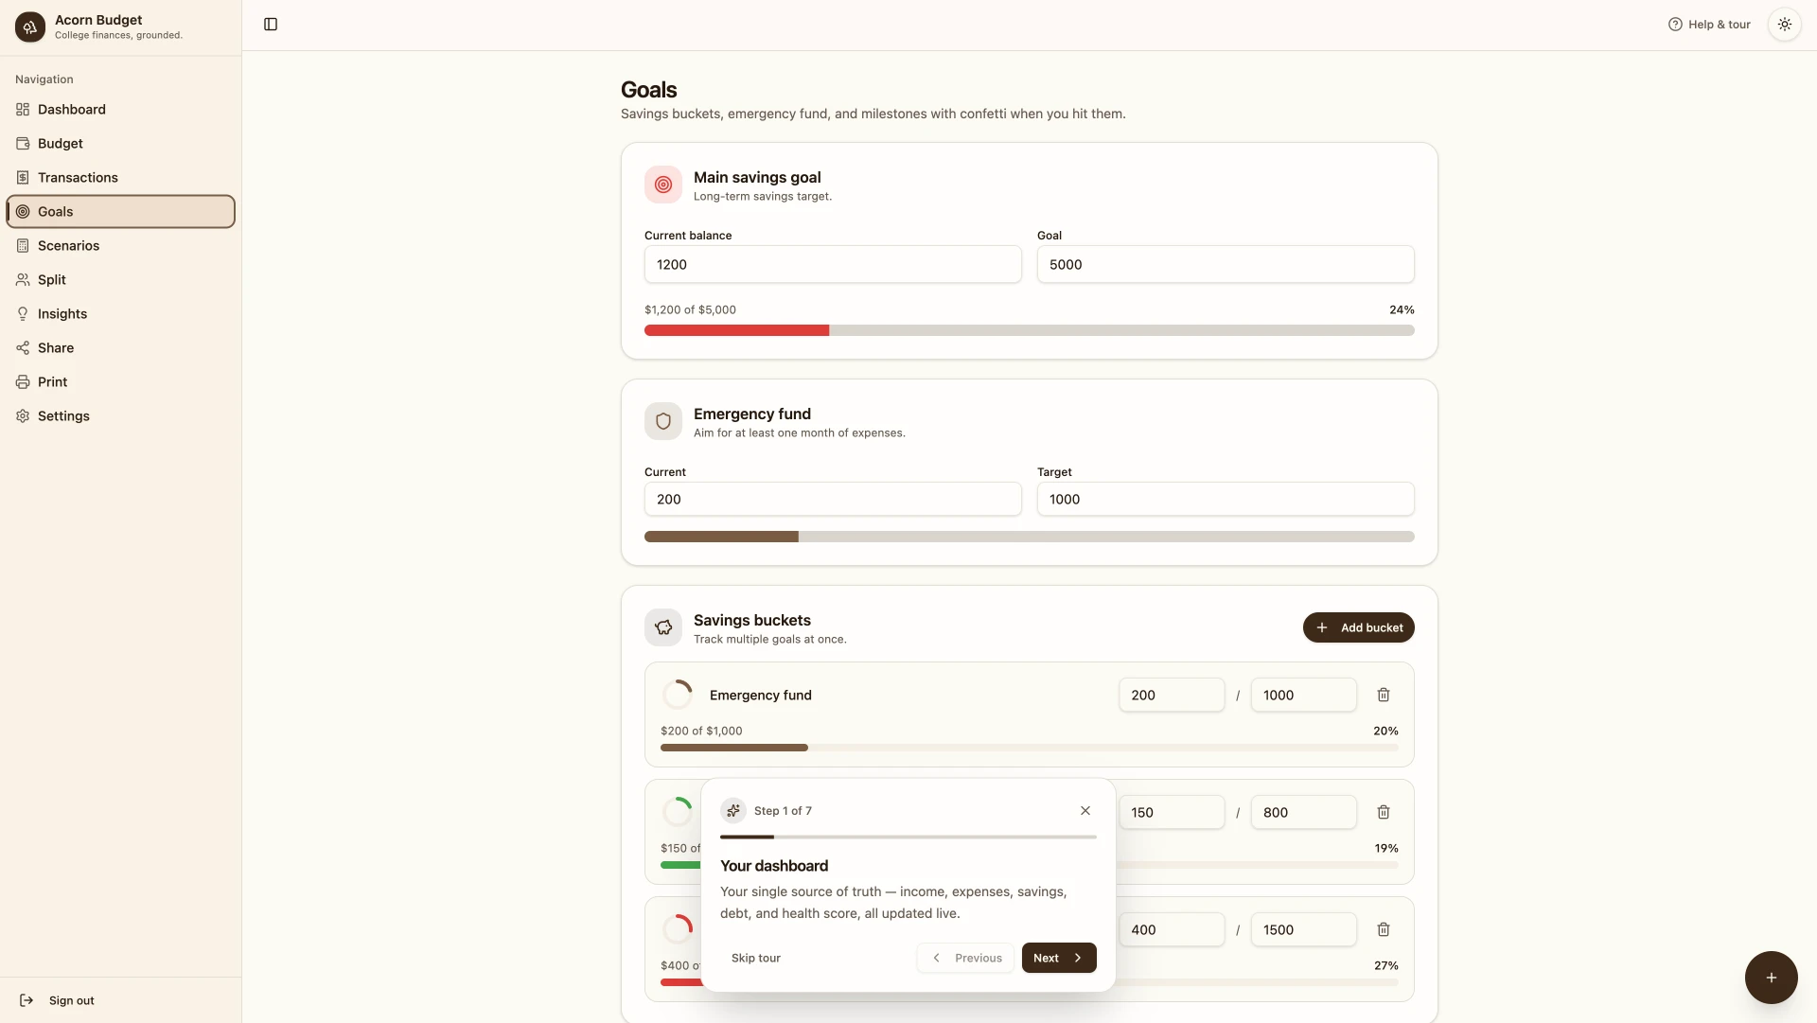This screenshot has height=1023, width=1817.
Task: Close the tour popup
Action: pyautogui.click(x=1085, y=811)
